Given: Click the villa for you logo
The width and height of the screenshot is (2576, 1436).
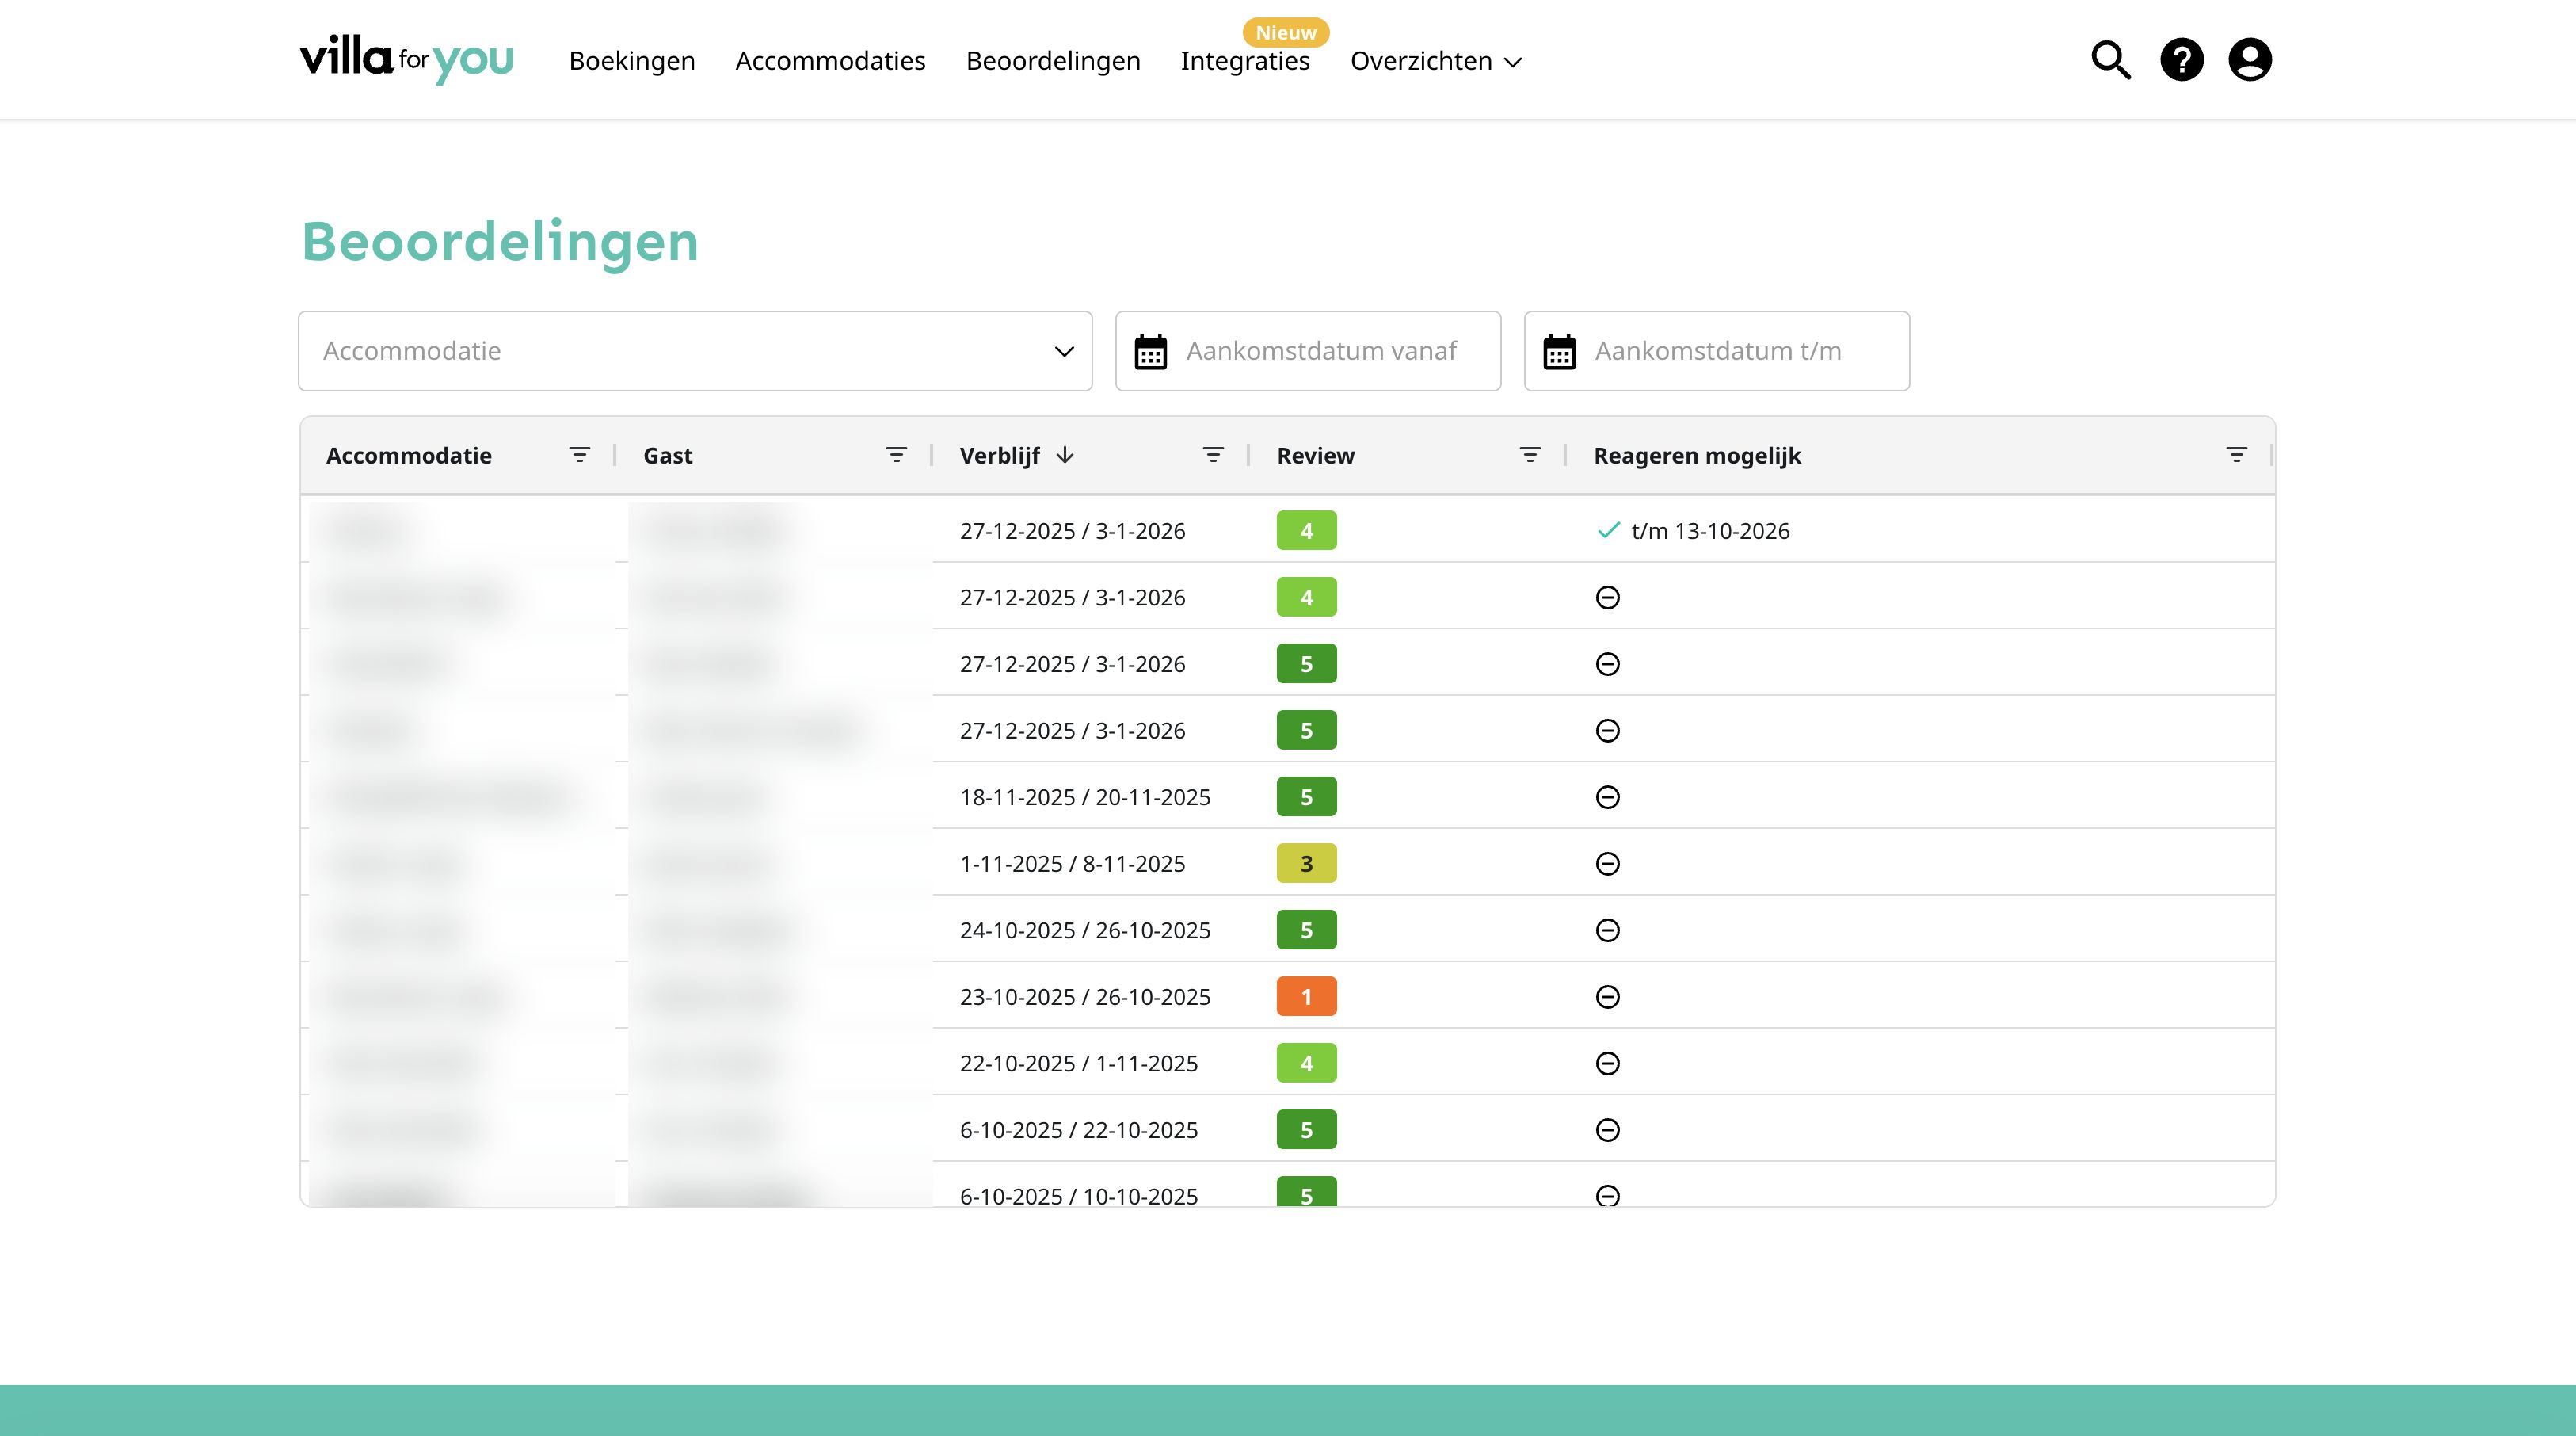Looking at the screenshot, I should [x=406, y=59].
